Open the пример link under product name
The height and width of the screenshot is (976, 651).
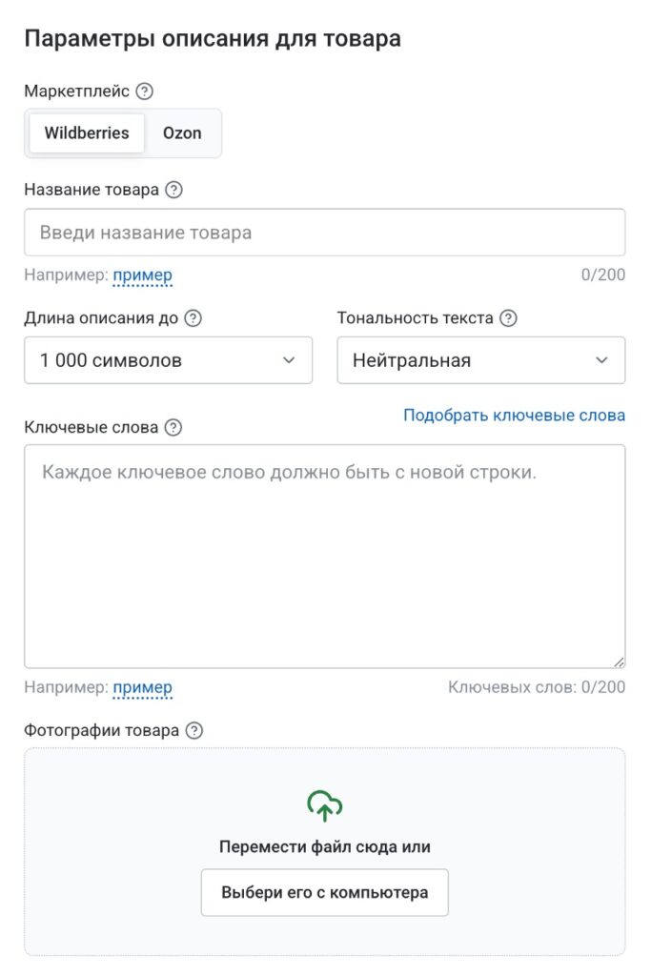pyautogui.click(x=142, y=274)
